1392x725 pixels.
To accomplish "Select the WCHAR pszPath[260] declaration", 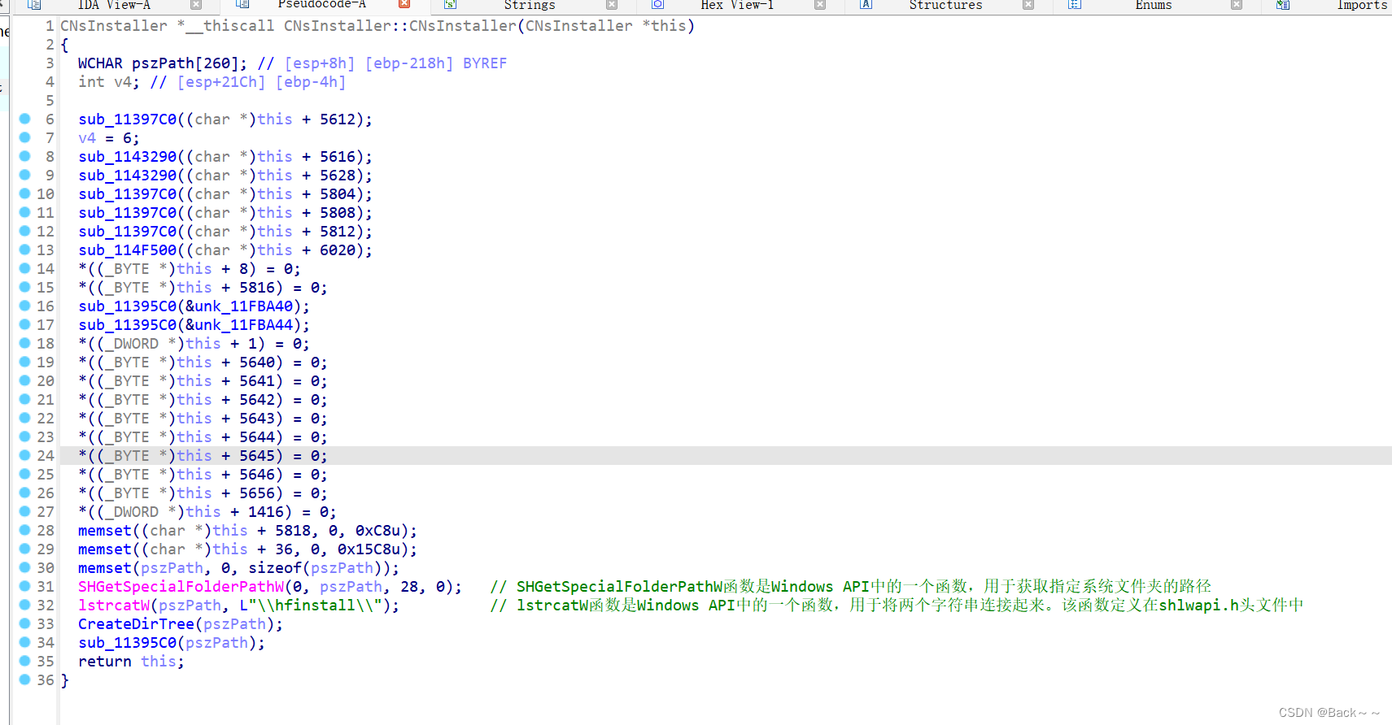I will 163,63.
